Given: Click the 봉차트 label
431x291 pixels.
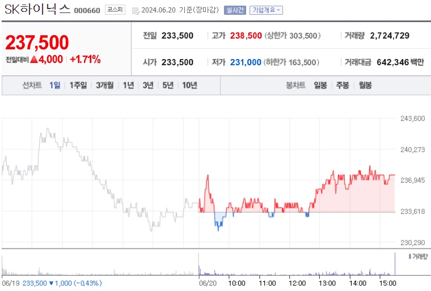Looking at the screenshot, I should tap(295, 85).
